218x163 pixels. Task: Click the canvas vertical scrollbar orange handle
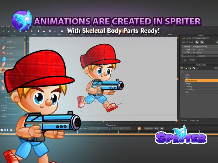point(178,79)
